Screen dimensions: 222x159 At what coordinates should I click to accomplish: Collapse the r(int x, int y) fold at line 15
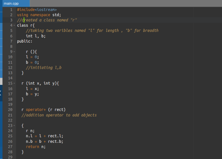pos(14,83)
